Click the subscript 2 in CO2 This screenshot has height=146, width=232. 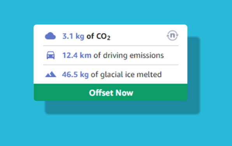109,38
